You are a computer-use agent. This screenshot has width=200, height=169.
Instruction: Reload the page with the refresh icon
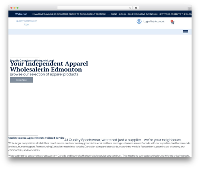[x=130, y=8]
